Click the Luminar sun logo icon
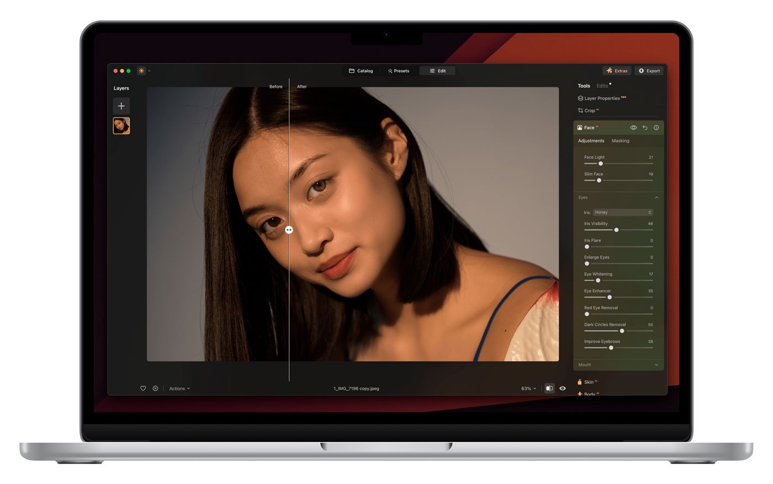Screen dimensions: 773x484 pos(141,71)
